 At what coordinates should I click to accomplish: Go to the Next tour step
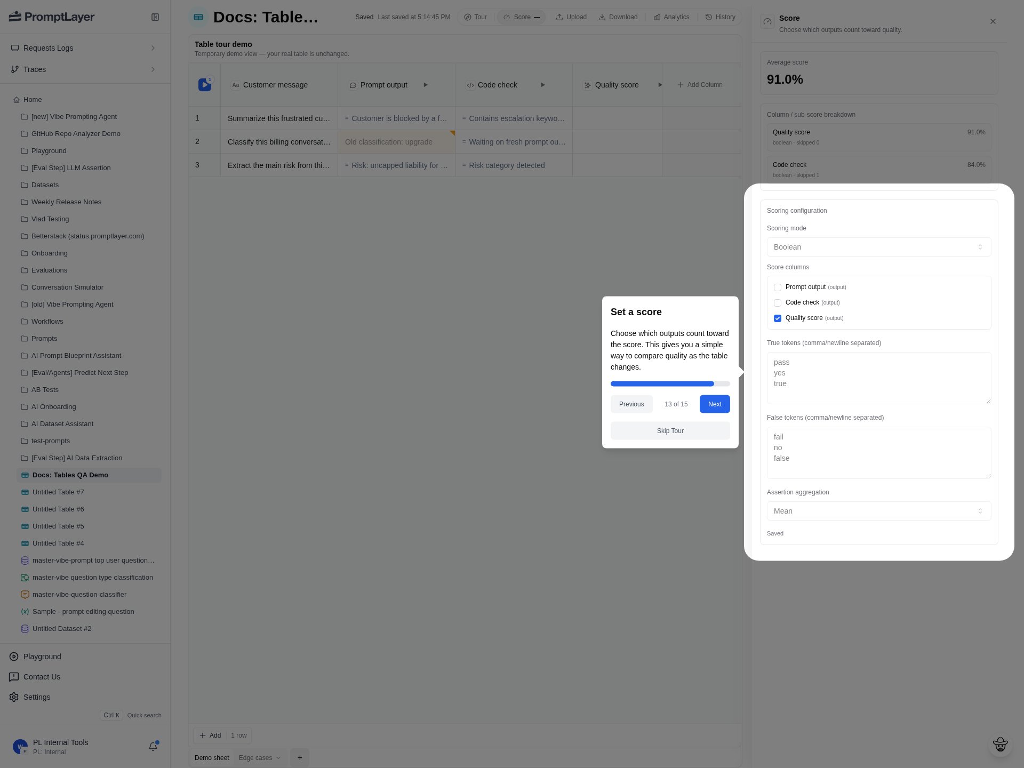715,404
